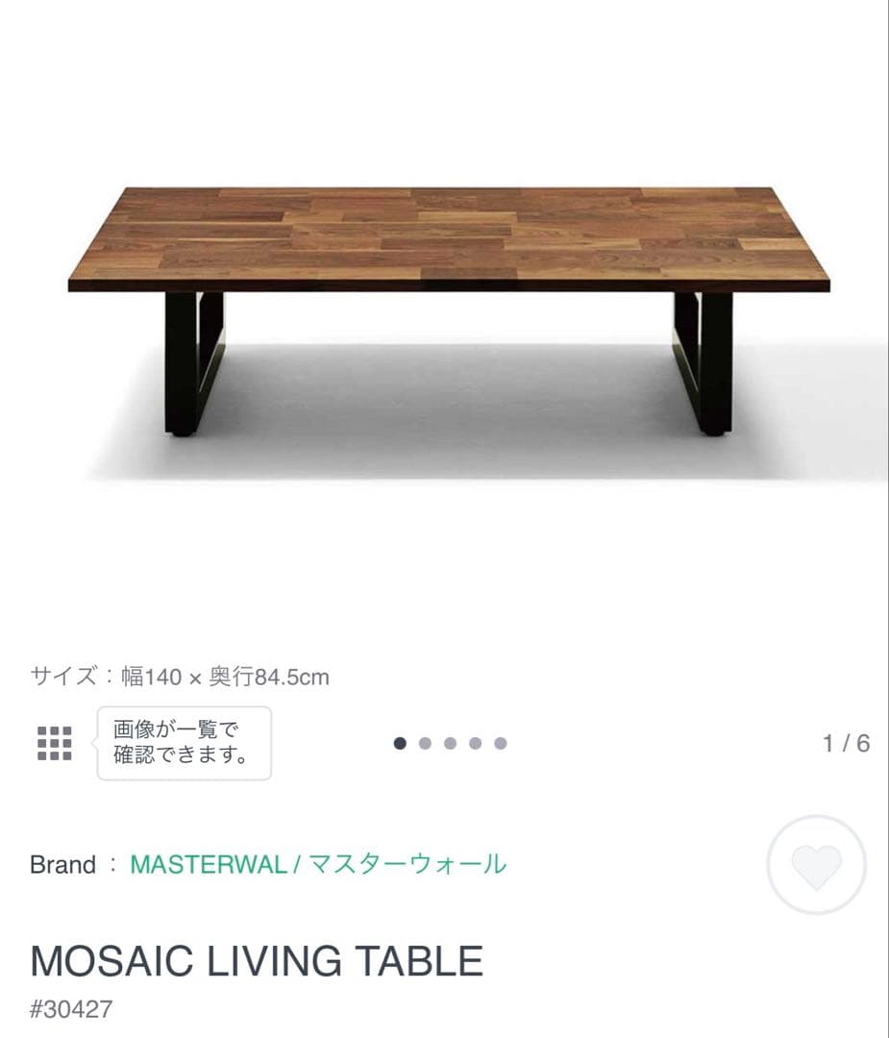This screenshot has height=1038, width=889.
Task: Add table to favorites with heart icon
Action: click(816, 864)
